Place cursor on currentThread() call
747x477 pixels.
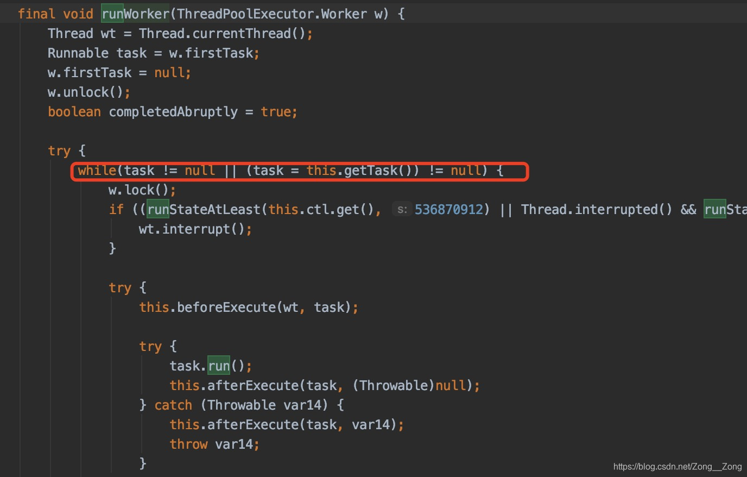(249, 34)
